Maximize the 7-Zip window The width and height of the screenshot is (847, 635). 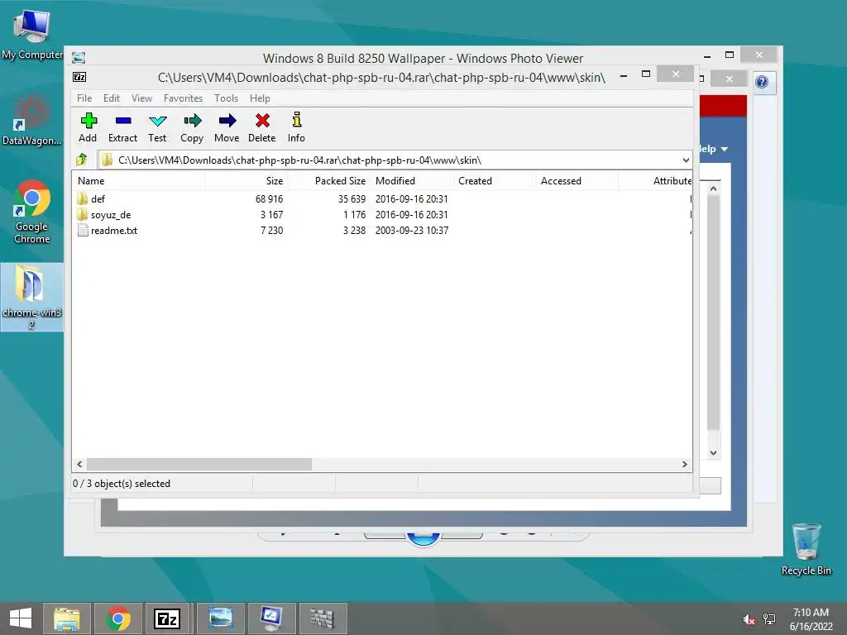[x=645, y=74]
